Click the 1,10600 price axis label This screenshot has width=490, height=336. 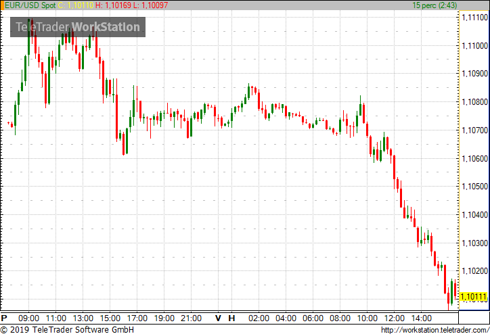pos(474,159)
